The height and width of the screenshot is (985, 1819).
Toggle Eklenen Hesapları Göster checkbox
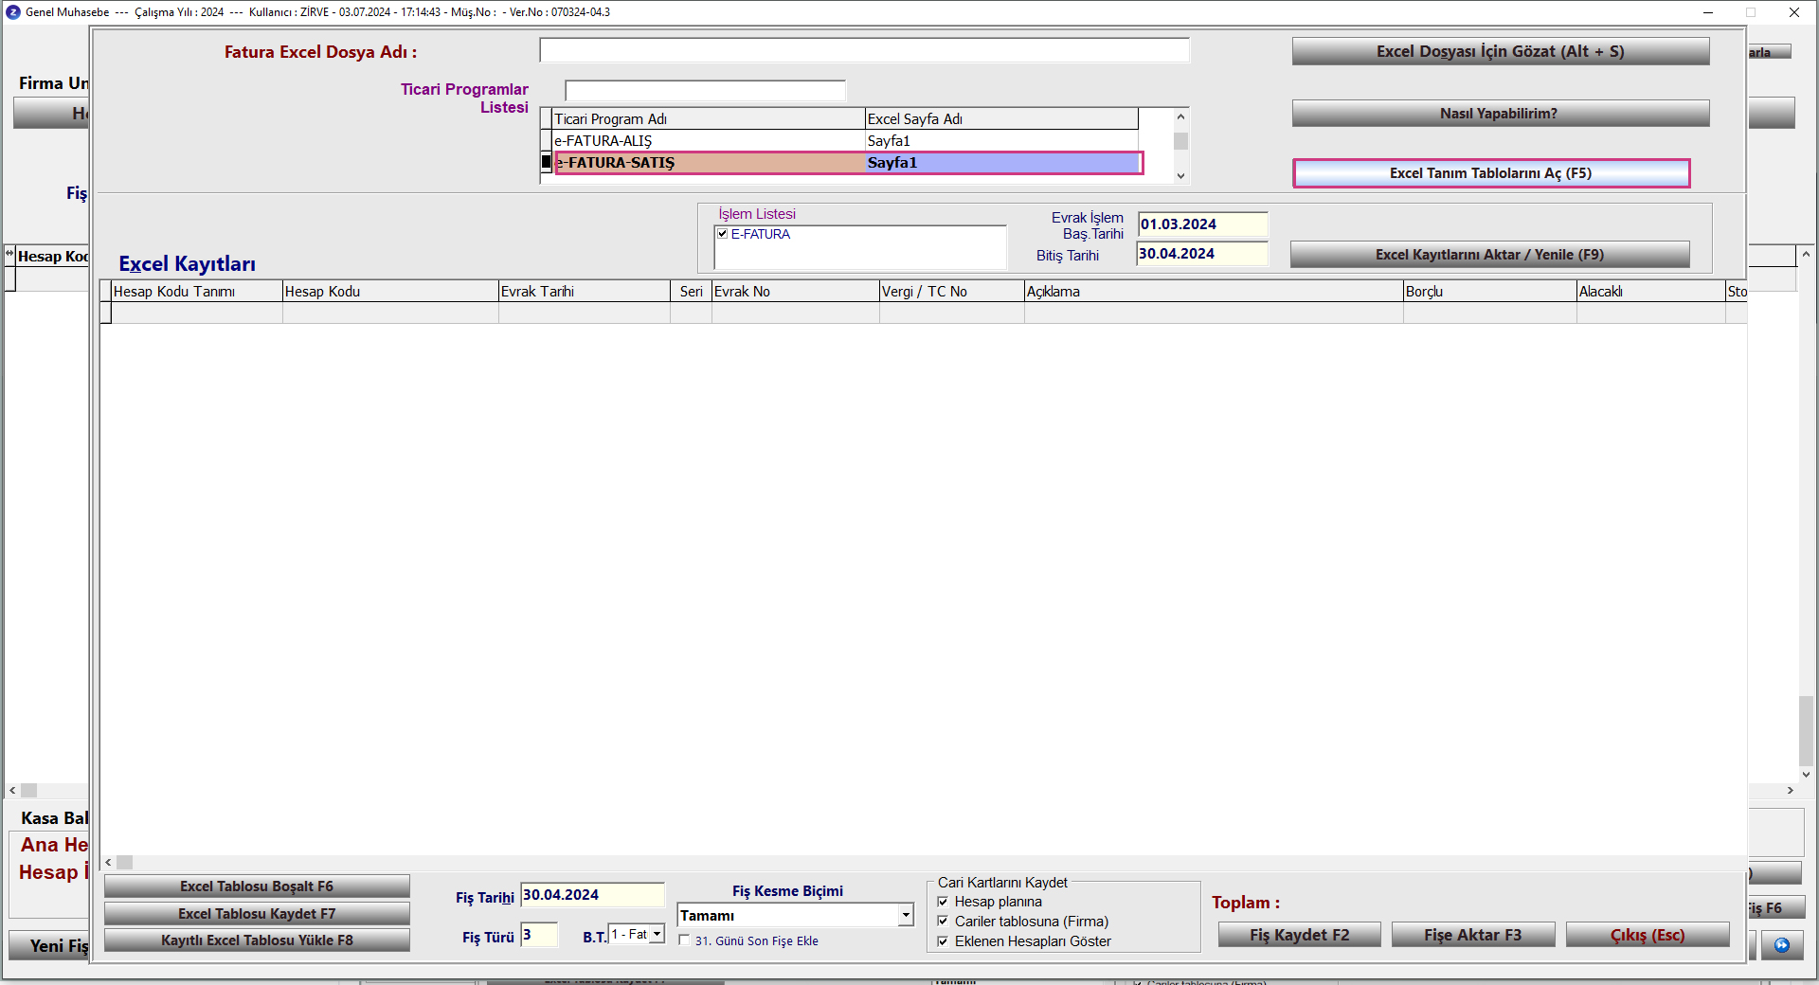pyautogui.click(x=943, y=941)
